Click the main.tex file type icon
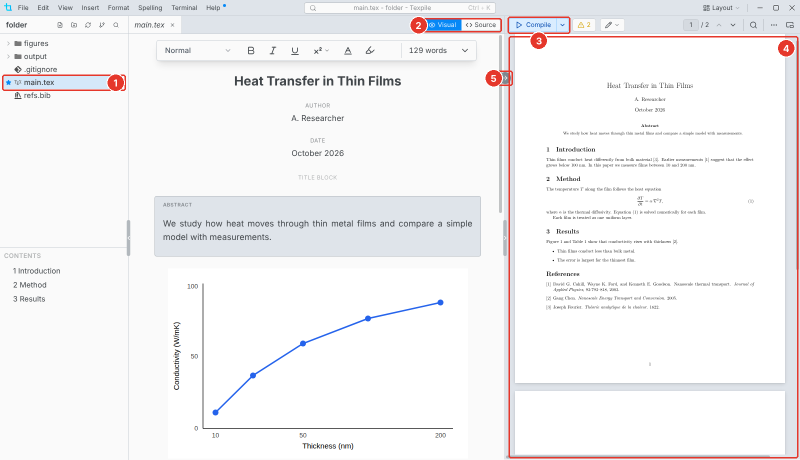This screenshot has width=800, height=460. [x=18, y=82]
